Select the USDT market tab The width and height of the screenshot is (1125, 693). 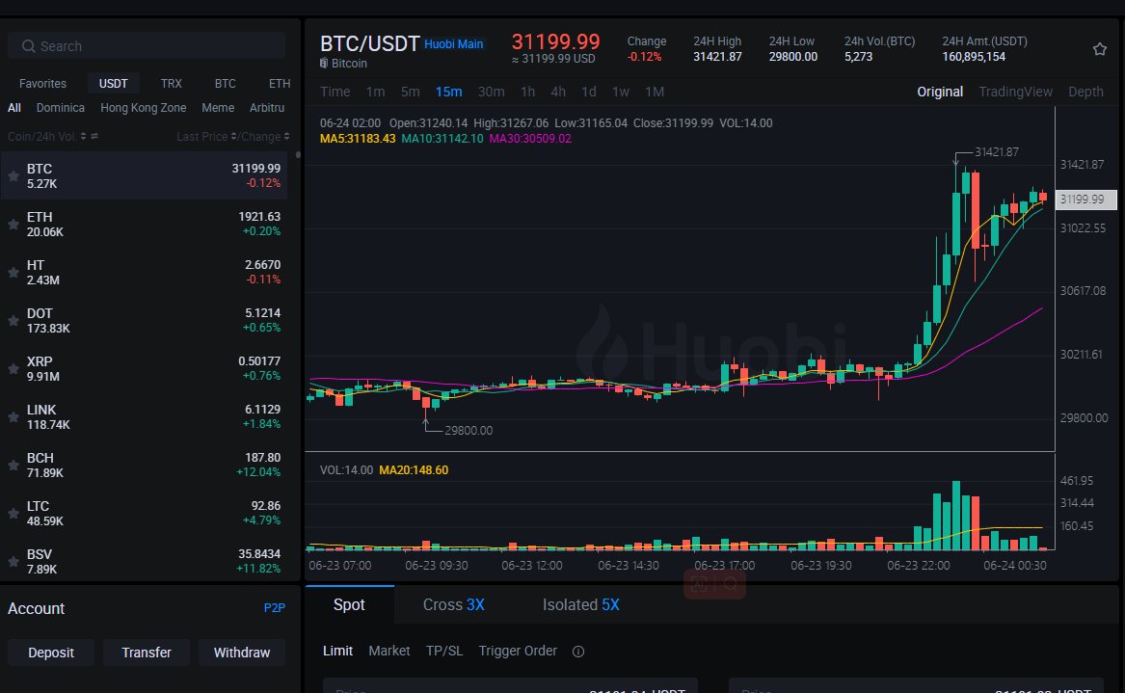point(114,83)
